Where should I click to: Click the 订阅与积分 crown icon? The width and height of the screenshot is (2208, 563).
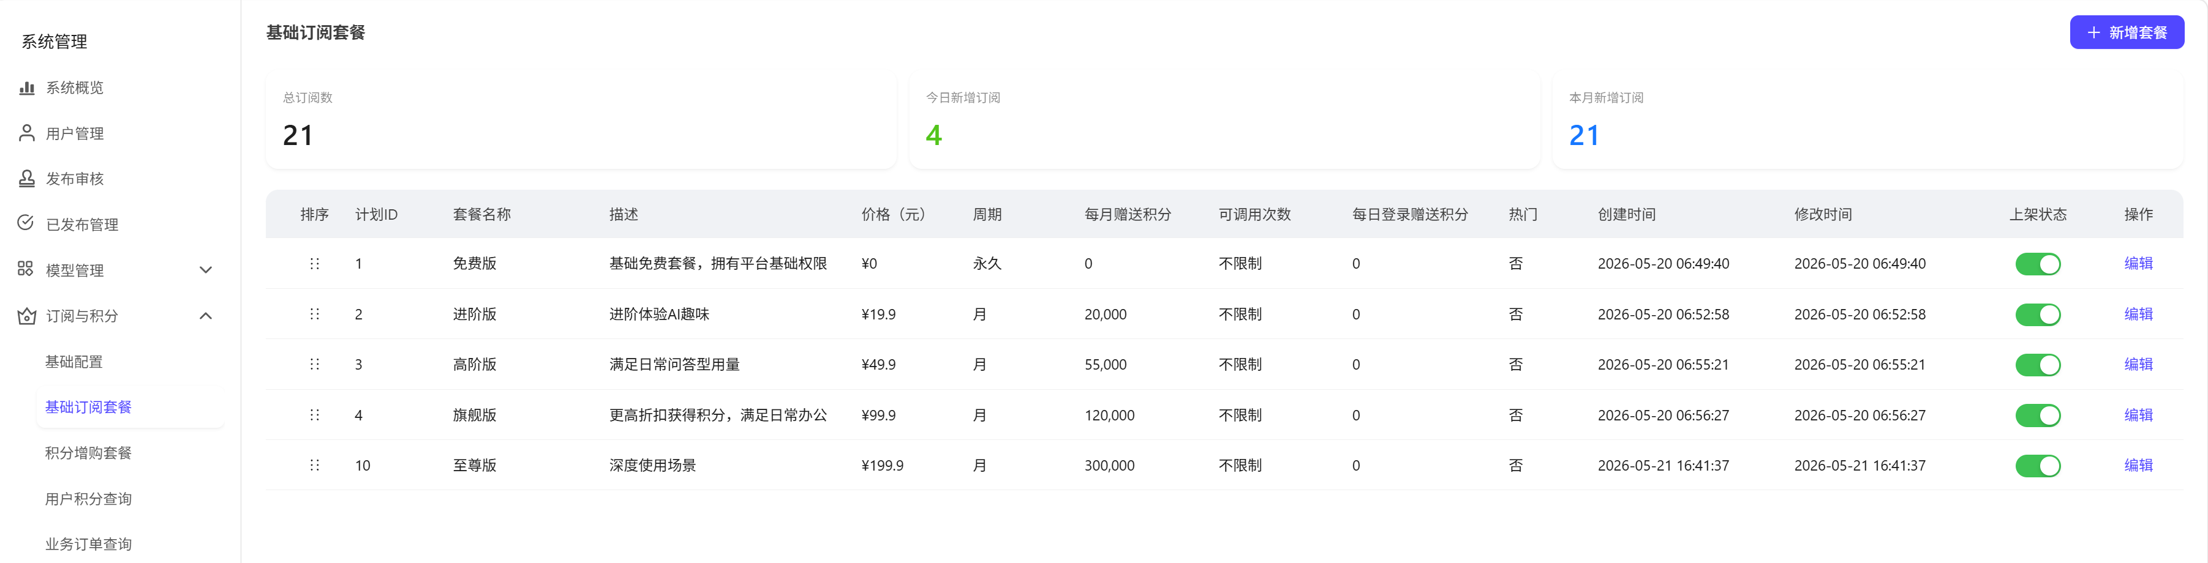pyautogui.click(x=26, y=315)
